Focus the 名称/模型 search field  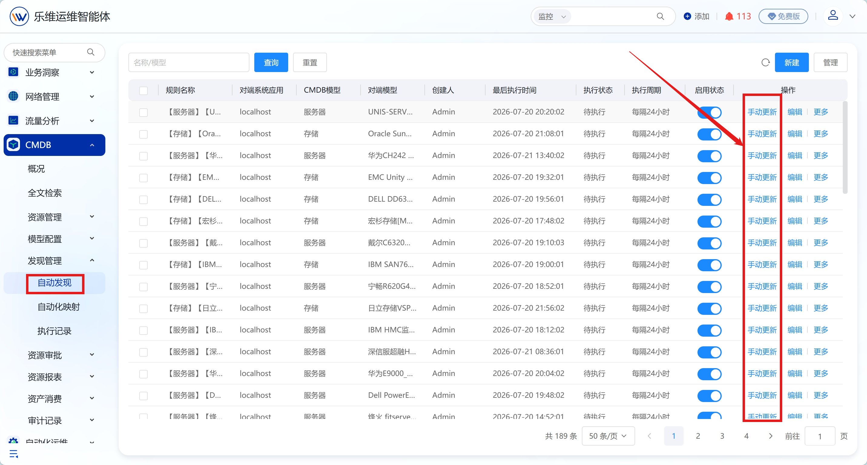(189, 63)
